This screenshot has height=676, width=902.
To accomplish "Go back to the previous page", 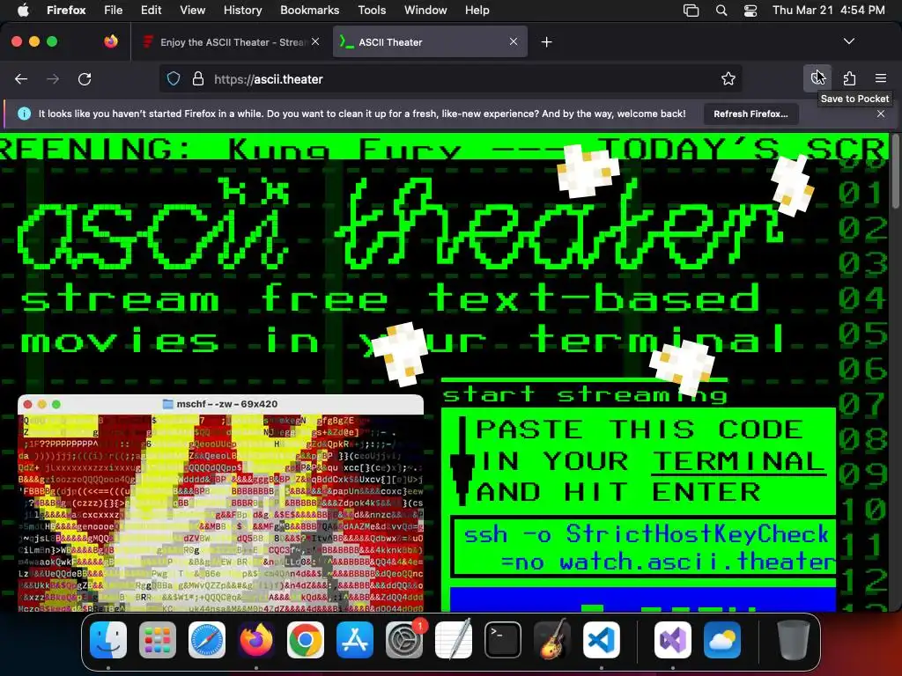I will (21, 78).
